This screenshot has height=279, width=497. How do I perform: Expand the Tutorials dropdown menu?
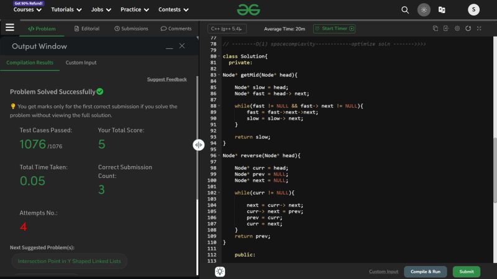66,10
